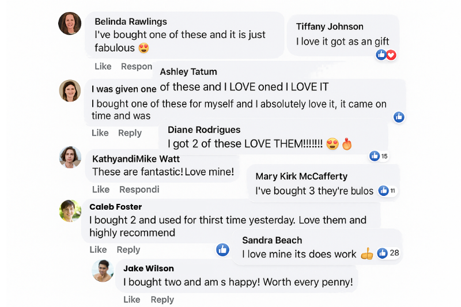
Task: Open Mary Kirk McCafferty's name link
Action: [x=301, y=176]
